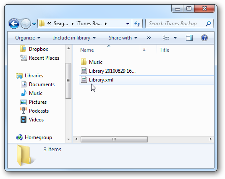The width and height of the screenshot is (225, 179).
Task: Open view options dropdown arrow
Action: pos(175,38)
